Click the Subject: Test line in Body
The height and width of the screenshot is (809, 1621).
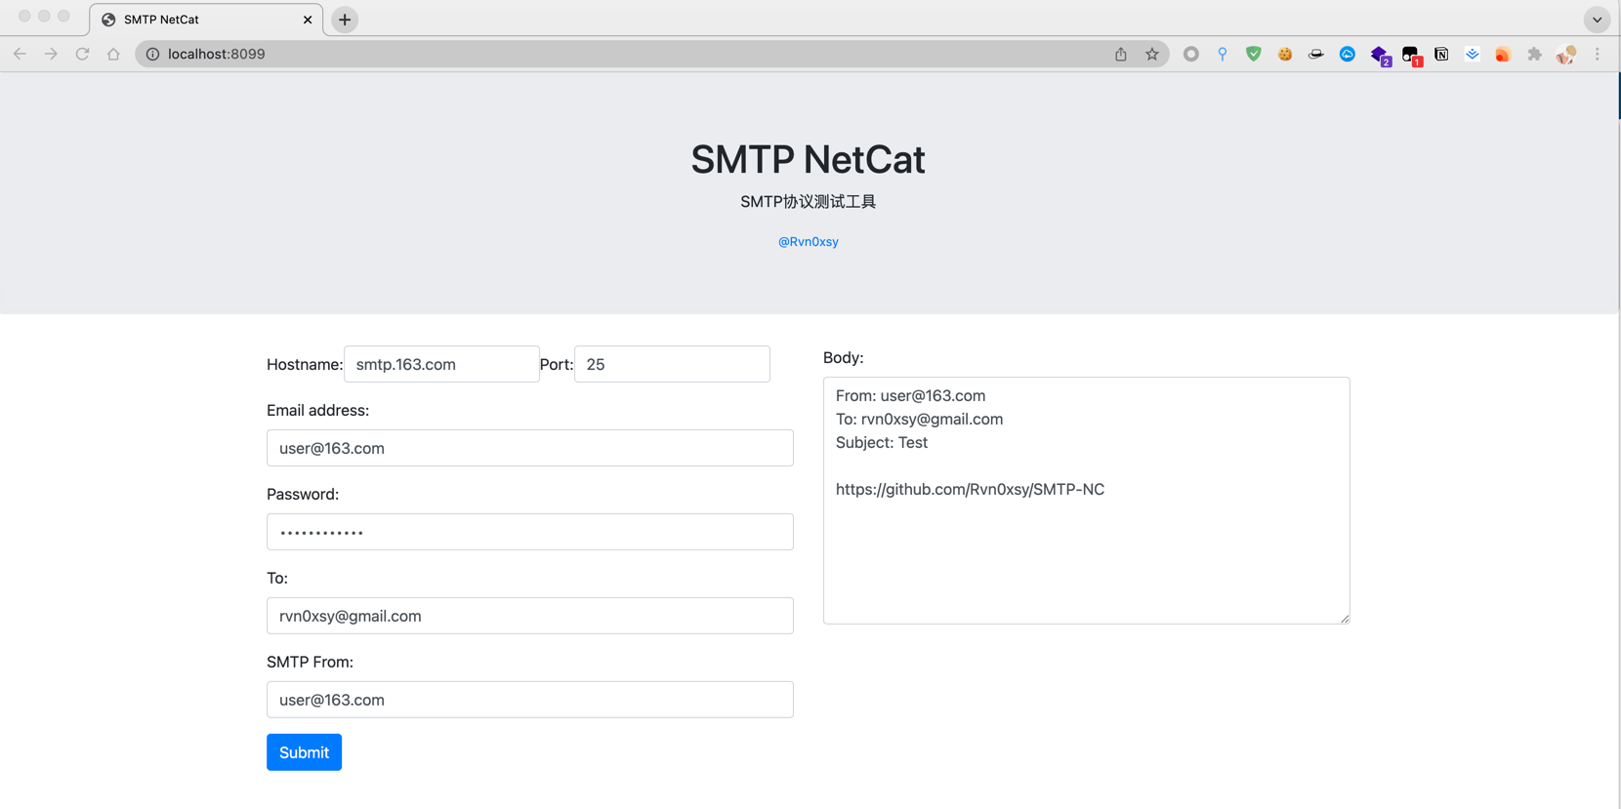[x=882, y=443]
